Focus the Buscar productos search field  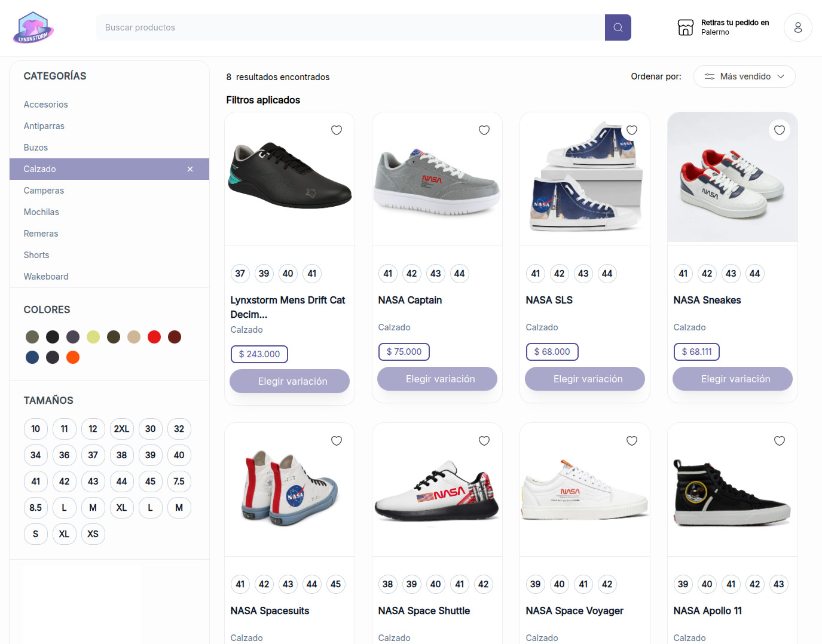(x=350, y=27)
